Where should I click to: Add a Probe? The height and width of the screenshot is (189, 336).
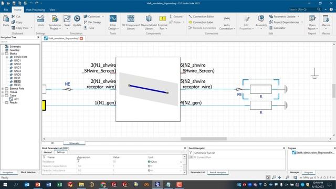pos(175,22)
